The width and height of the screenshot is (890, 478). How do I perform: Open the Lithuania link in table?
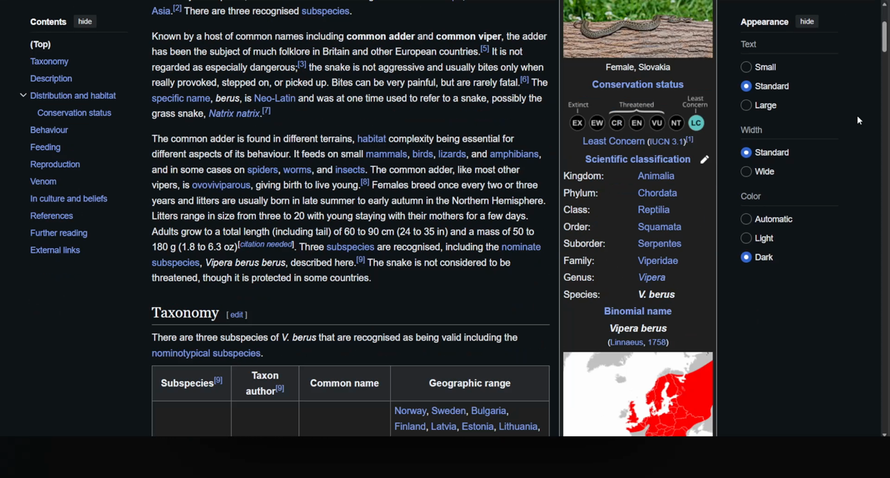click(518, 427)
